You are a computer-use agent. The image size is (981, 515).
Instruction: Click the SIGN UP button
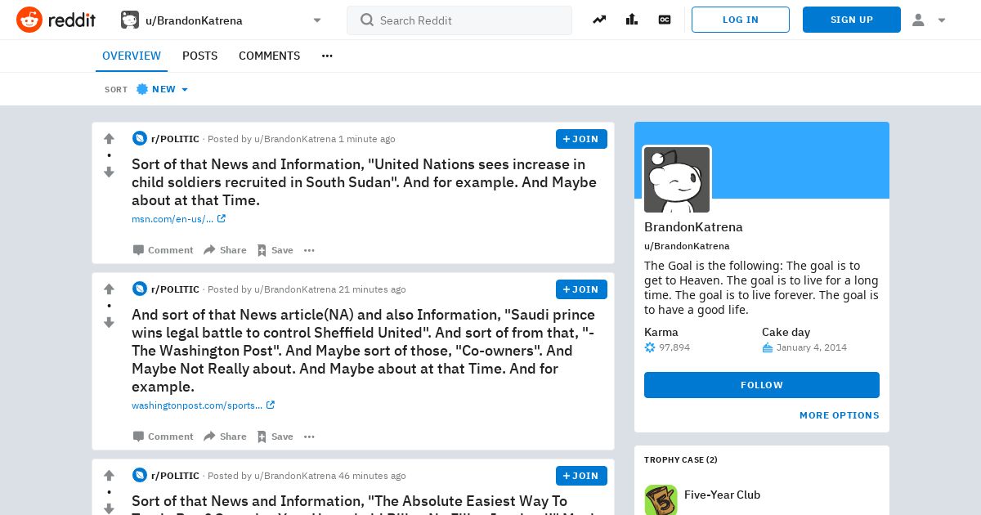(x=852, y=20)
